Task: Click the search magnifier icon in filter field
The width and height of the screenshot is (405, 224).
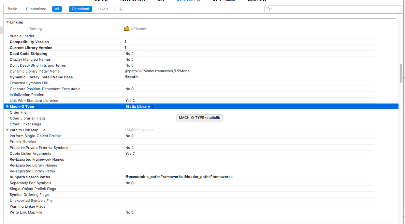Action: [x=269, y=9]
